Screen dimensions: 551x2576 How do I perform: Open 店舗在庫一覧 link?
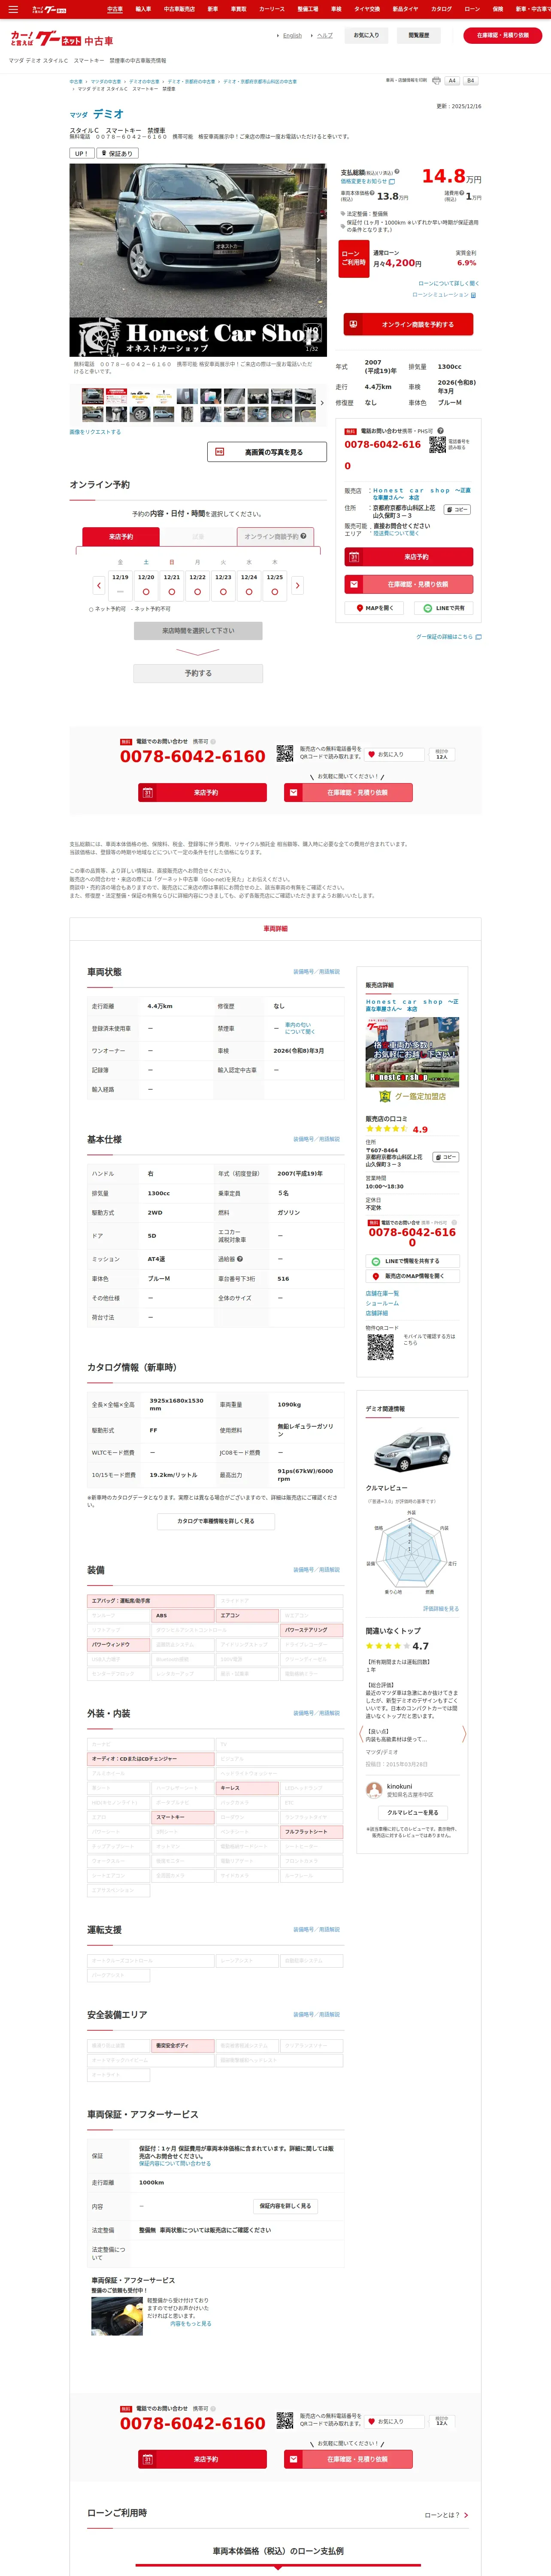click(382, 1293)
